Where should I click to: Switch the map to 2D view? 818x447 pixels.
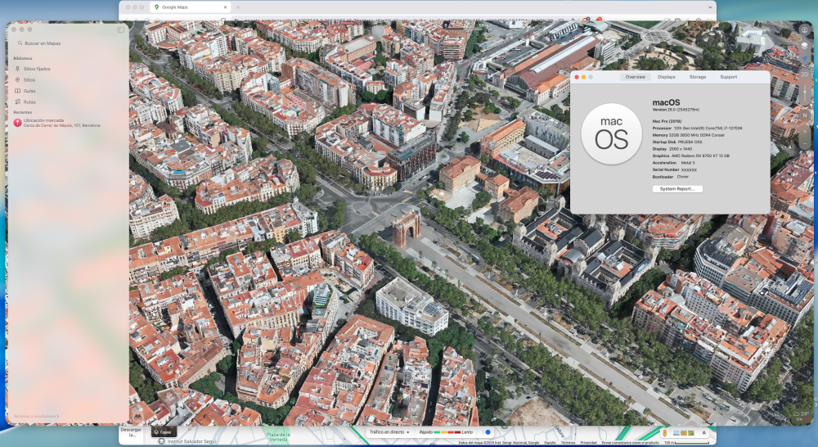tap(804, 74)
